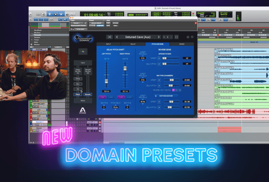
Task: Click the A preset compare slot
Action: pos(164,37)
